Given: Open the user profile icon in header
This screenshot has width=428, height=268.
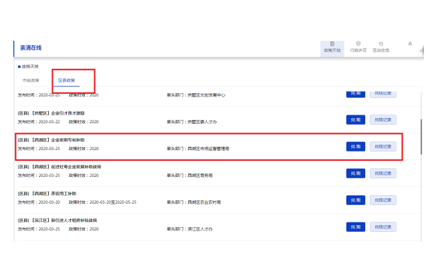Looking at the screenshot, I should (x=410, y=44).
